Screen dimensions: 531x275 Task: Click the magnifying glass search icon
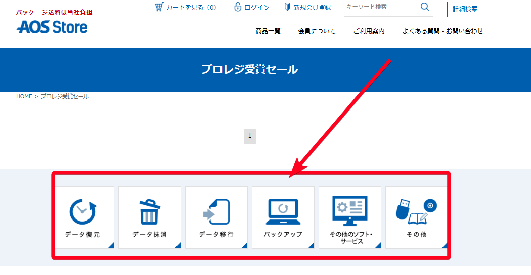pyautogui.click(x=425, y=7)
